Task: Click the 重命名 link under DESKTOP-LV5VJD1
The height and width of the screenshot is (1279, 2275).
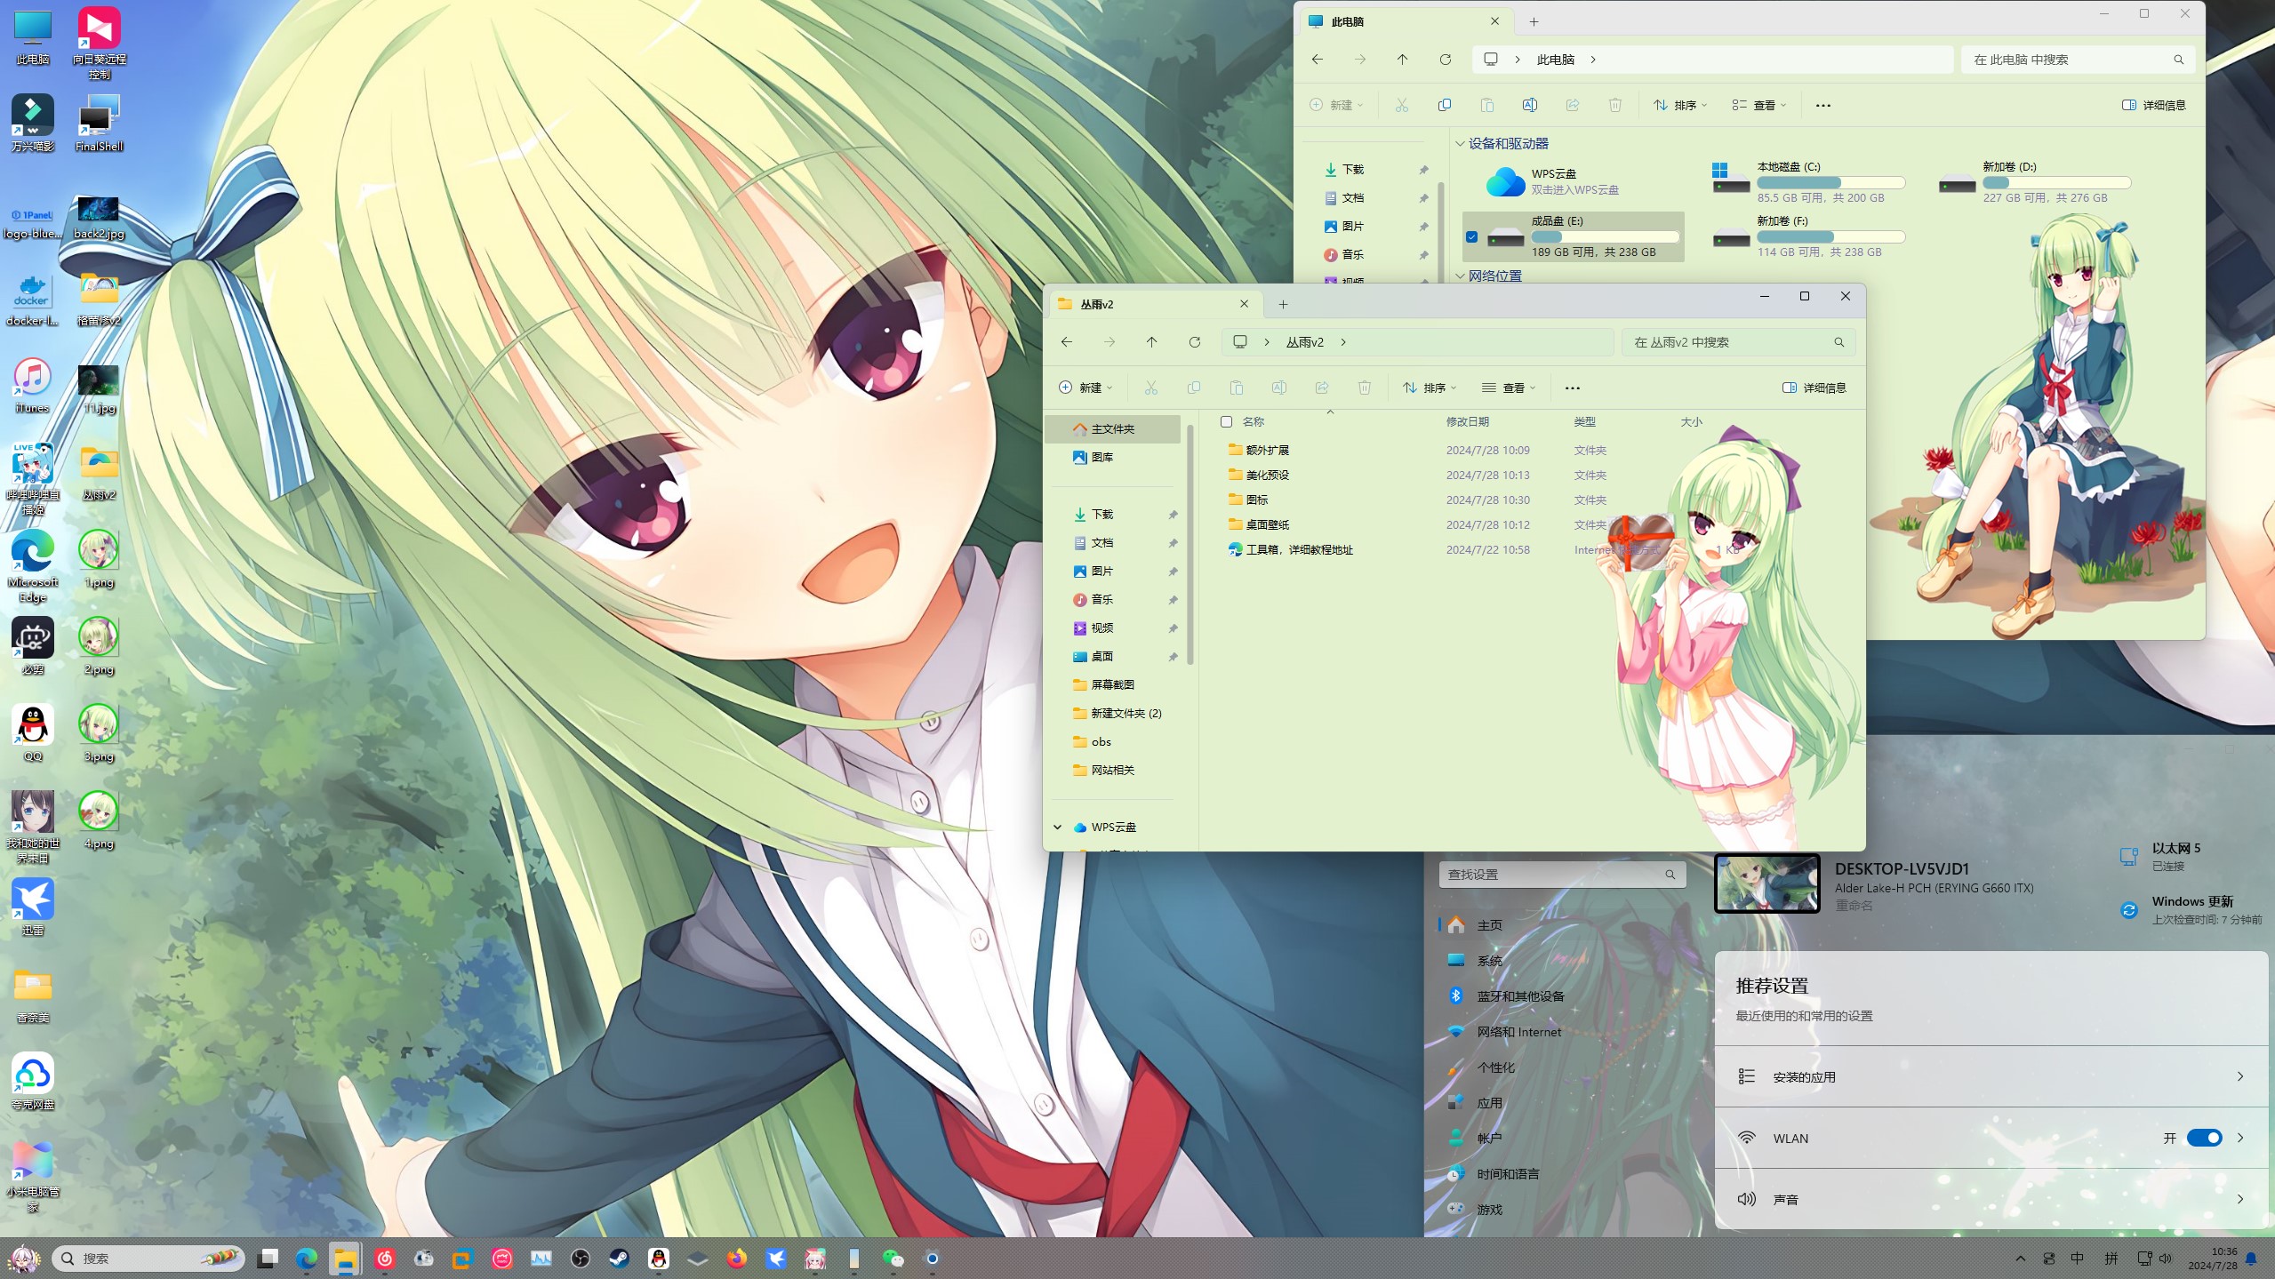Action: [1854, 905]
